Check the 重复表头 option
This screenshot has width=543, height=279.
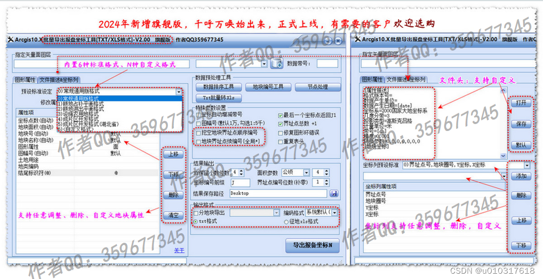281,142
